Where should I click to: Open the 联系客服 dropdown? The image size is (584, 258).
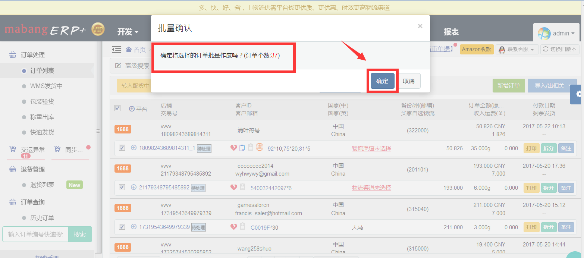[517, 49]
